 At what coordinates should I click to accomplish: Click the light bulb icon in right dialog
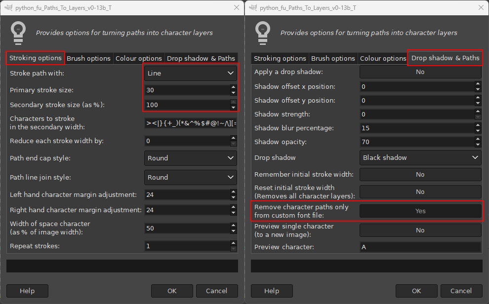click(263, 33)
